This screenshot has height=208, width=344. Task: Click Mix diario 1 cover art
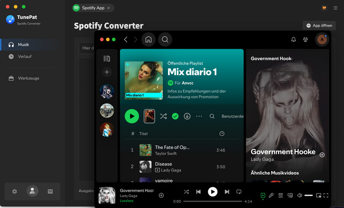click(144, 81)
